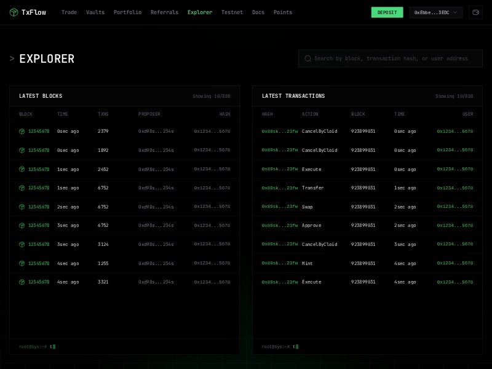The image size is (492, 369).
Task: Open the Testnet menu item
Action: [x=232, y=12]
